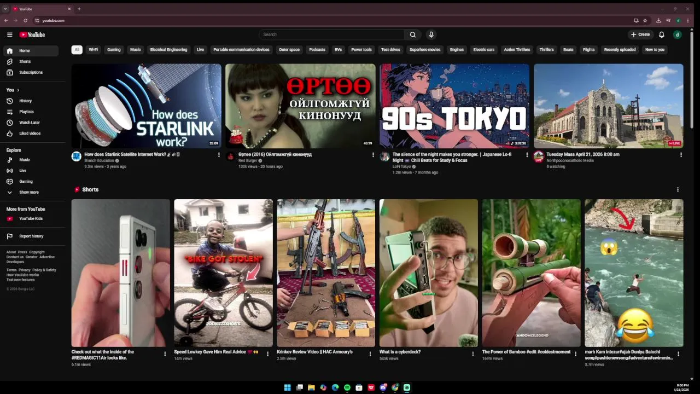This screenshot has height=394, width=700.
Task: Click the page vertical scrollbar
Action: coord(692,79)
